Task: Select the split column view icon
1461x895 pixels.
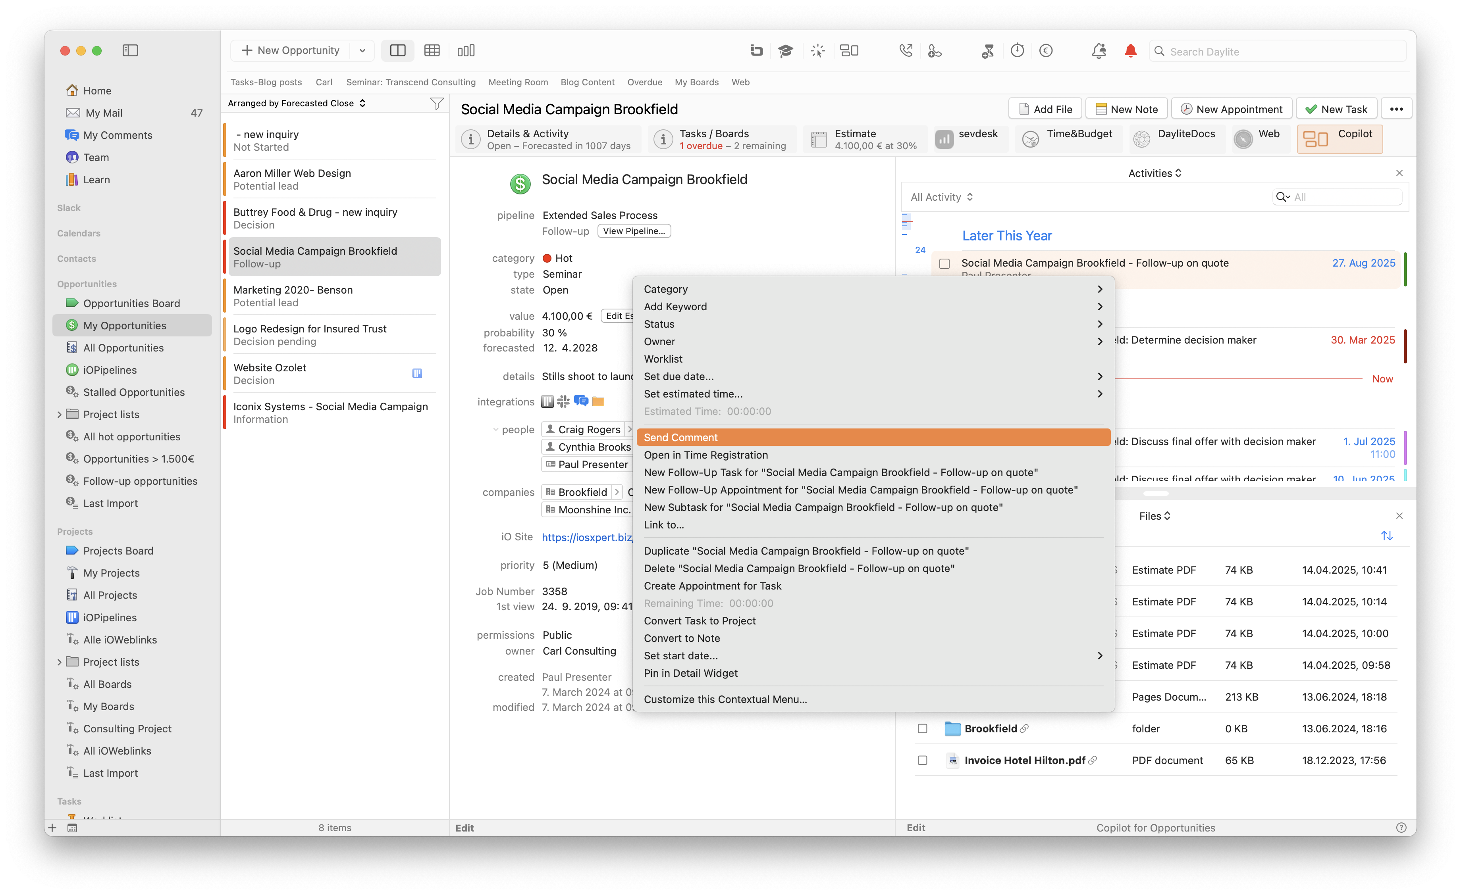Action: tap(397, 50)
